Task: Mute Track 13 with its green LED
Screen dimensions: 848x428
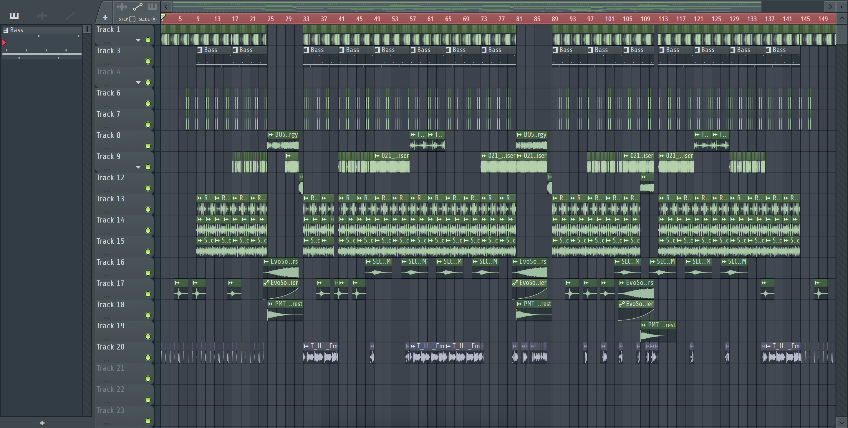Action: click(x=148, y=209)
